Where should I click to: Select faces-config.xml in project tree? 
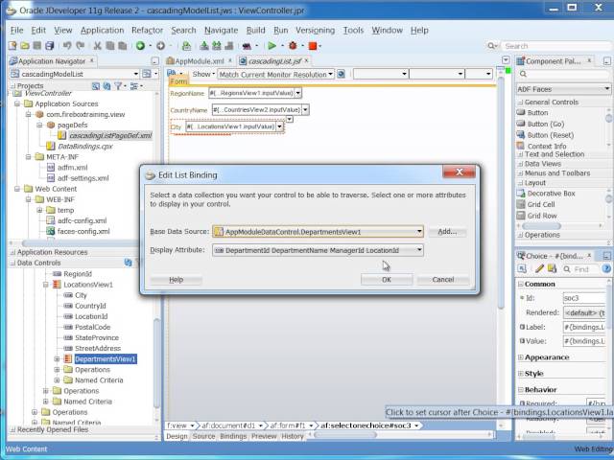click(83, 231)
